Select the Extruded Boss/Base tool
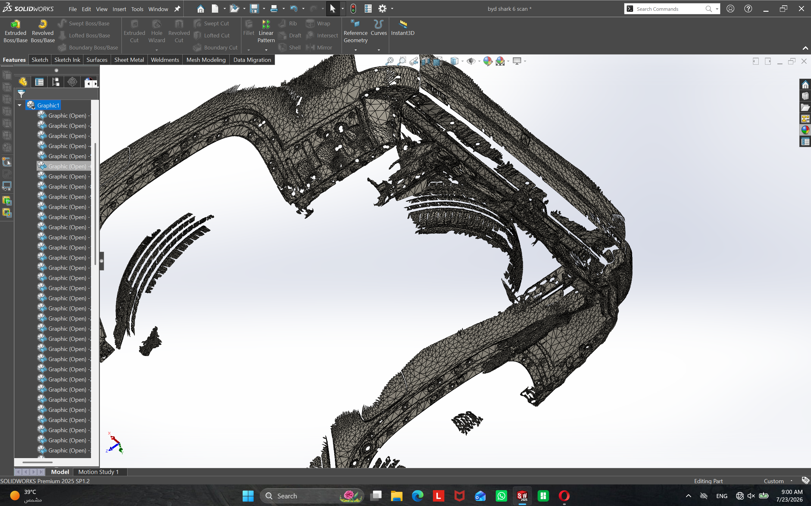Screen dimensions: 811x506 point(15,31)
